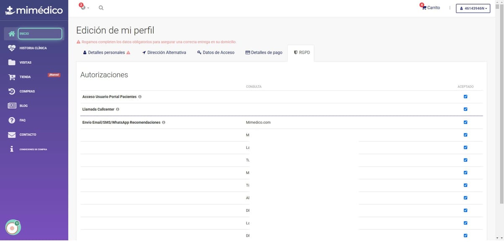Image resolution: width=504 pixels, height=245 pixels.
Task: Click the search magnifier icon
Action: [x=101, y=8]
